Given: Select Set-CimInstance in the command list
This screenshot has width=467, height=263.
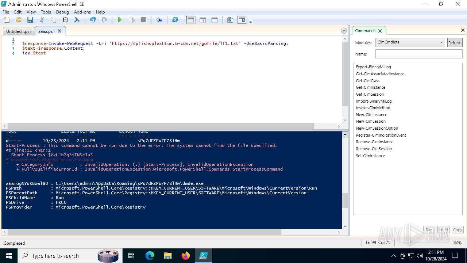Looking at the screenshot, I should [370, 156].
